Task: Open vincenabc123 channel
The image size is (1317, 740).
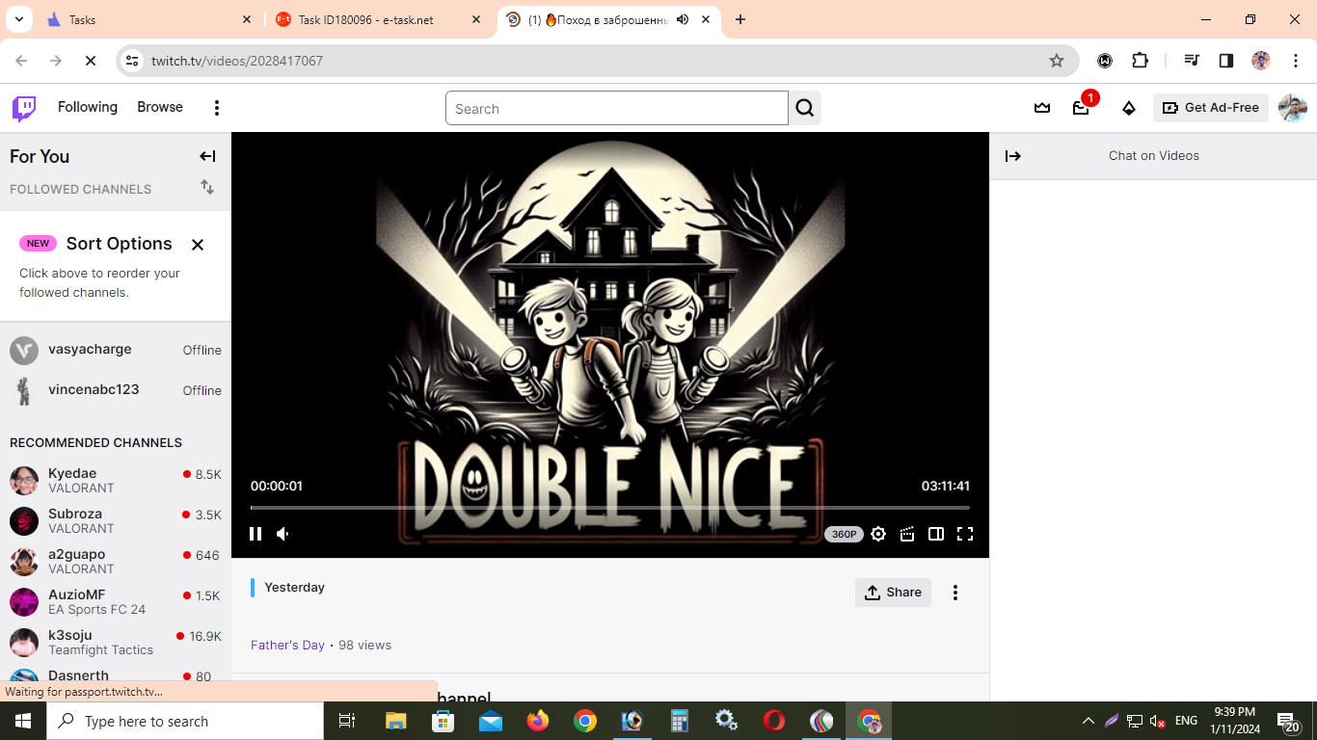Action: pos(116,391)
